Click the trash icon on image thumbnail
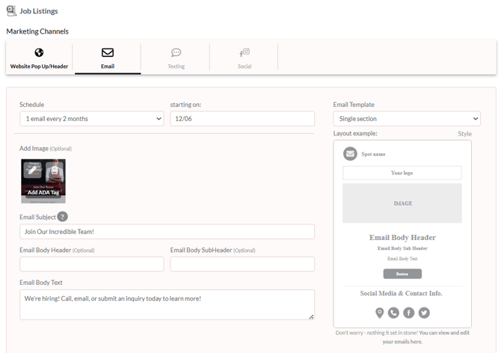The width and height of the screenshot is (501, 353). pos(54,171)
